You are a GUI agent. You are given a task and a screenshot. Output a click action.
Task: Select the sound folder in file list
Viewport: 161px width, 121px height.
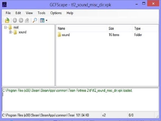pyautogui.click(x=66, y=35)
